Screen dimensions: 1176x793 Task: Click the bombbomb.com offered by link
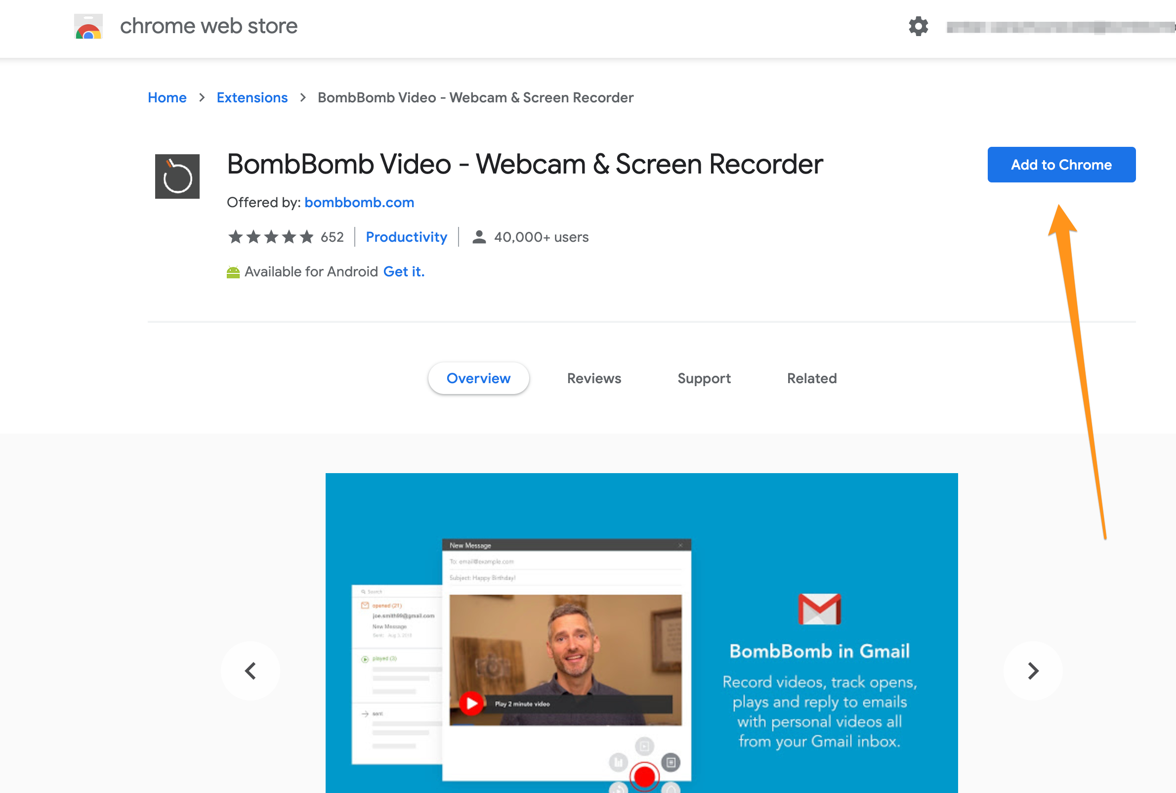(x=358, y=202)
